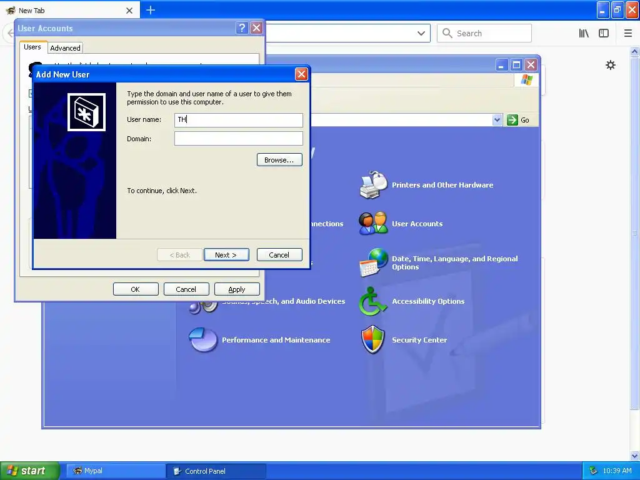Click the green Go arrow icon
The image size is (640, 480).
[x=512, y=120]
